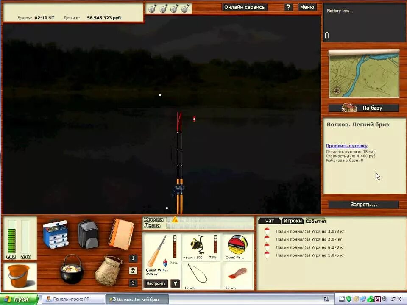Select the Quest Fishing line spool
This screenshot has height=305, width=407.
pyautogui.click(x=237, y=245)
